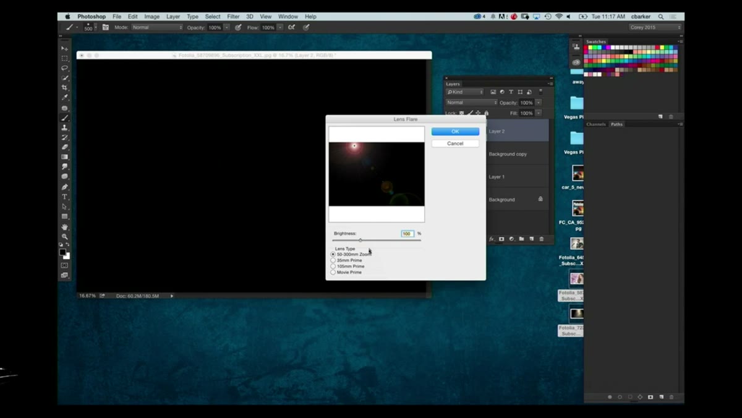
Task: Open the Image menu
Action: tap(151, 17)
